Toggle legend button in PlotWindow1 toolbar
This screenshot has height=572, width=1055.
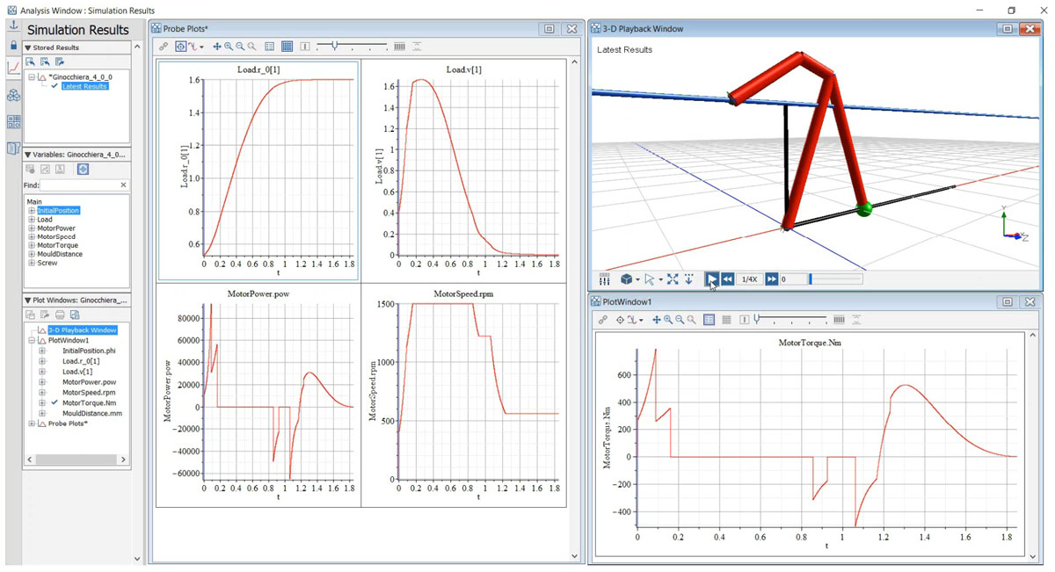click(x=709, y=320)
